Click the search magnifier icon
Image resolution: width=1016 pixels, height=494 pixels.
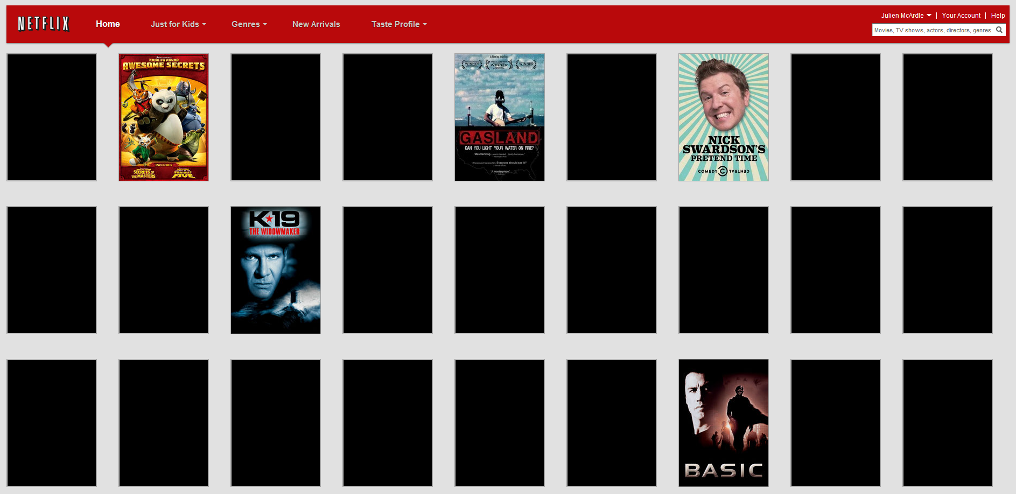999,30
